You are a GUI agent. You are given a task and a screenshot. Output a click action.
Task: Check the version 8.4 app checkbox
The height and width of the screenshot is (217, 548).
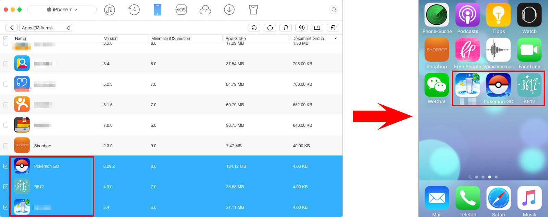(6, 64)
